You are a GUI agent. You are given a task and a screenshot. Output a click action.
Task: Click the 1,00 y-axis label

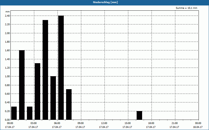tap(7, 76)
